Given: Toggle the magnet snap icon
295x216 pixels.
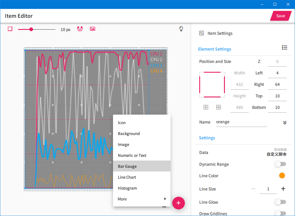Looking at the screenshot, I should [x=80, y=29].
